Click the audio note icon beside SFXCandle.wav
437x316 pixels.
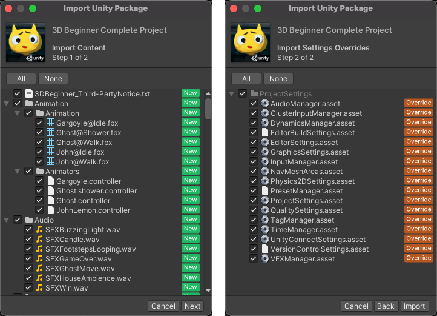[39, 240]
